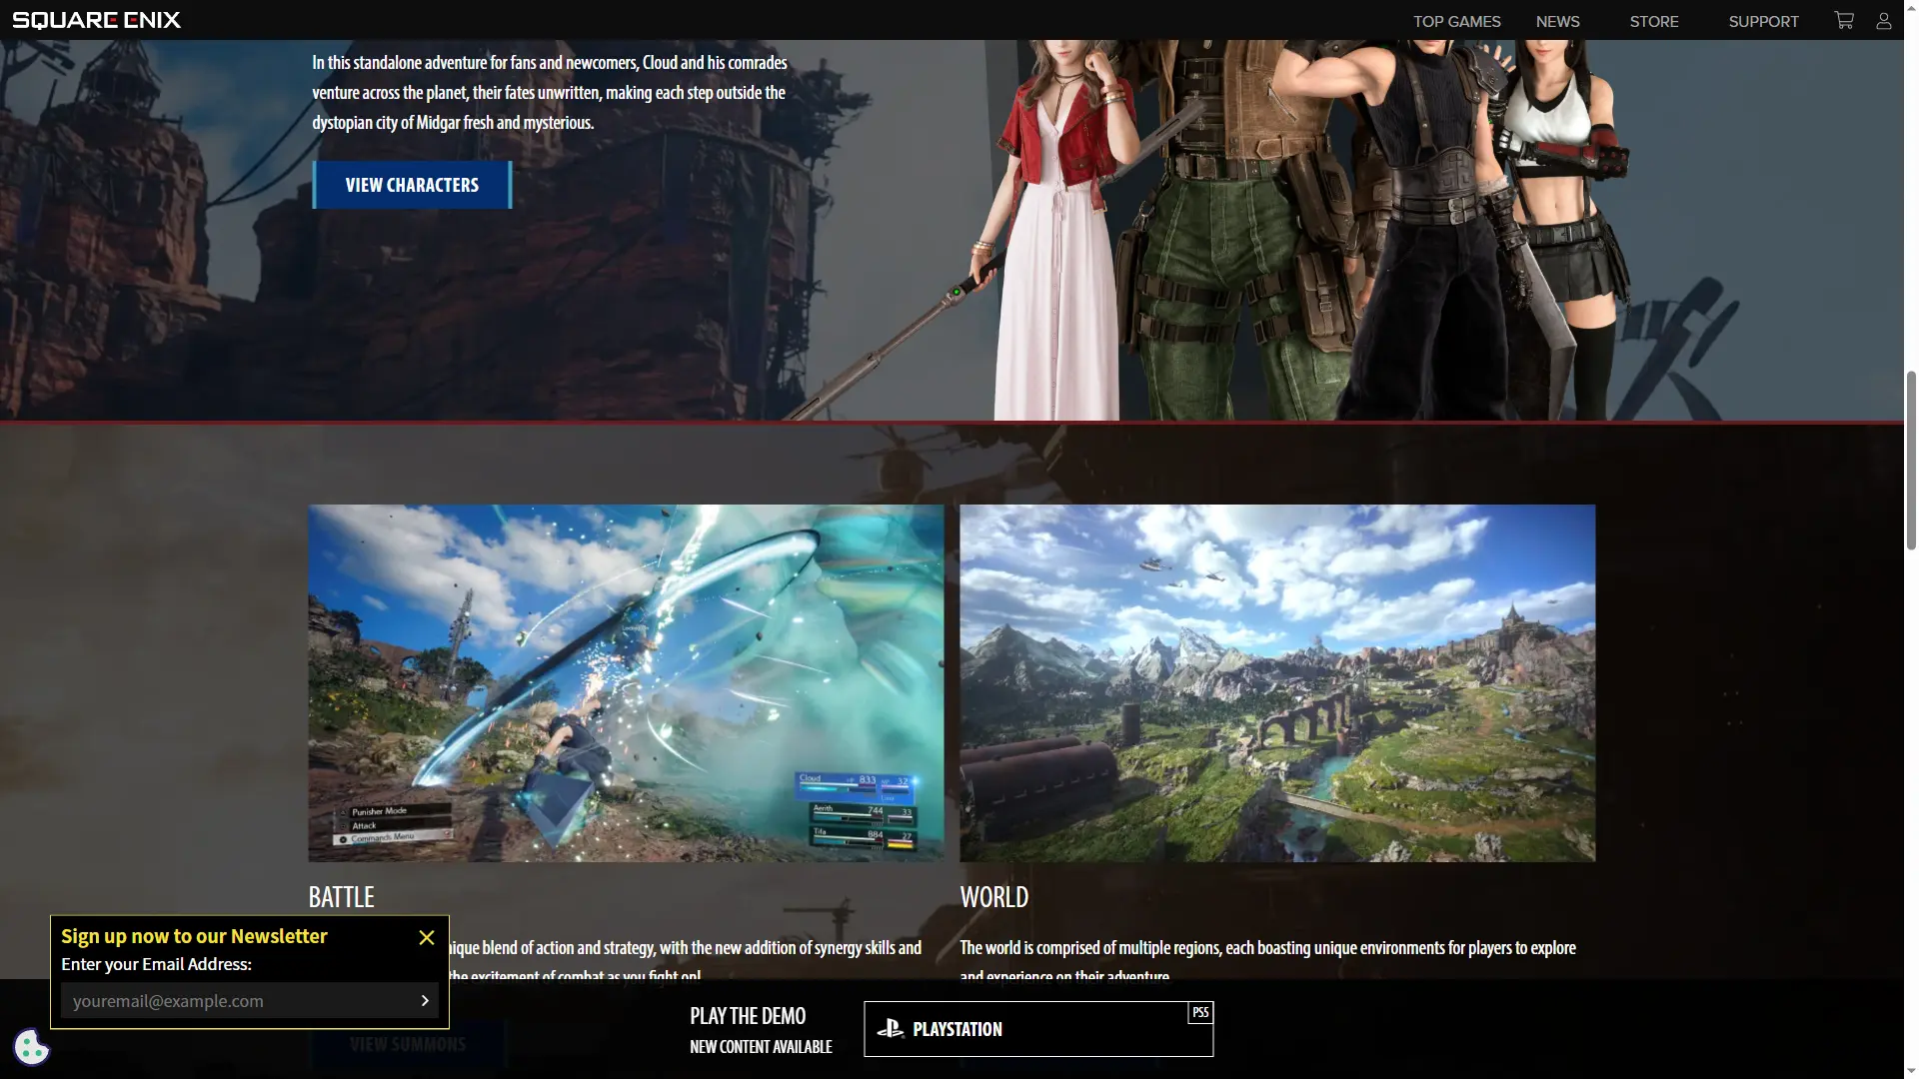Viewport: 1919px width, 1079px height.
Task: Submit newsletter email with arrow
Action: pyautogui.click(x=425, y=1000)
